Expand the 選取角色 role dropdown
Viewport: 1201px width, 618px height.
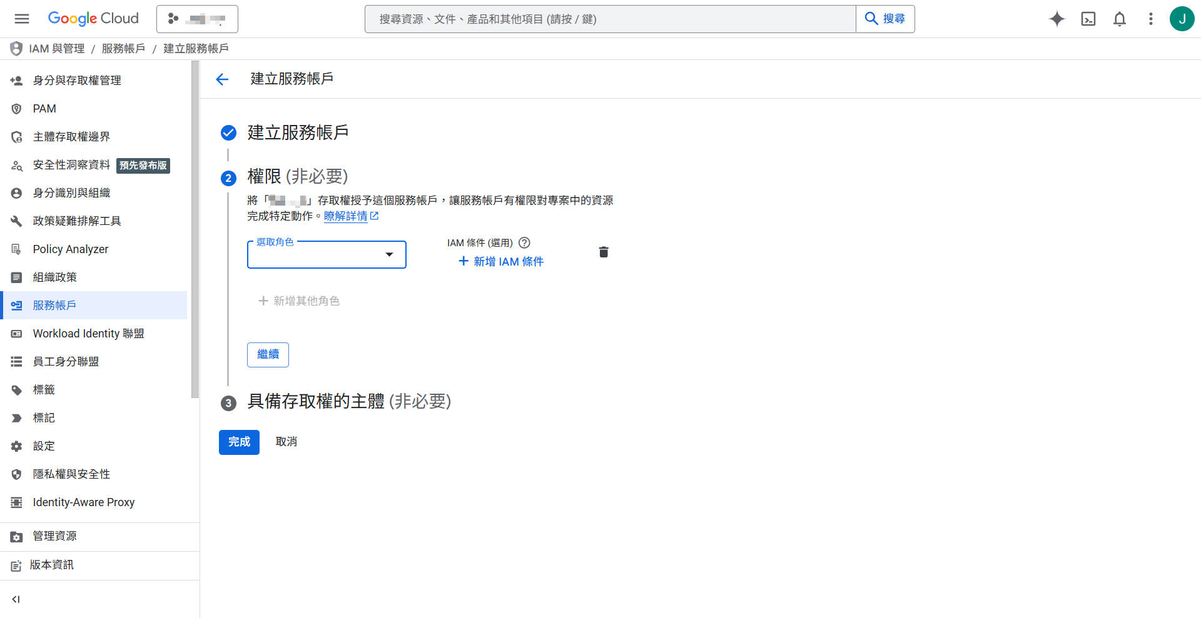(x=327, y=255)
